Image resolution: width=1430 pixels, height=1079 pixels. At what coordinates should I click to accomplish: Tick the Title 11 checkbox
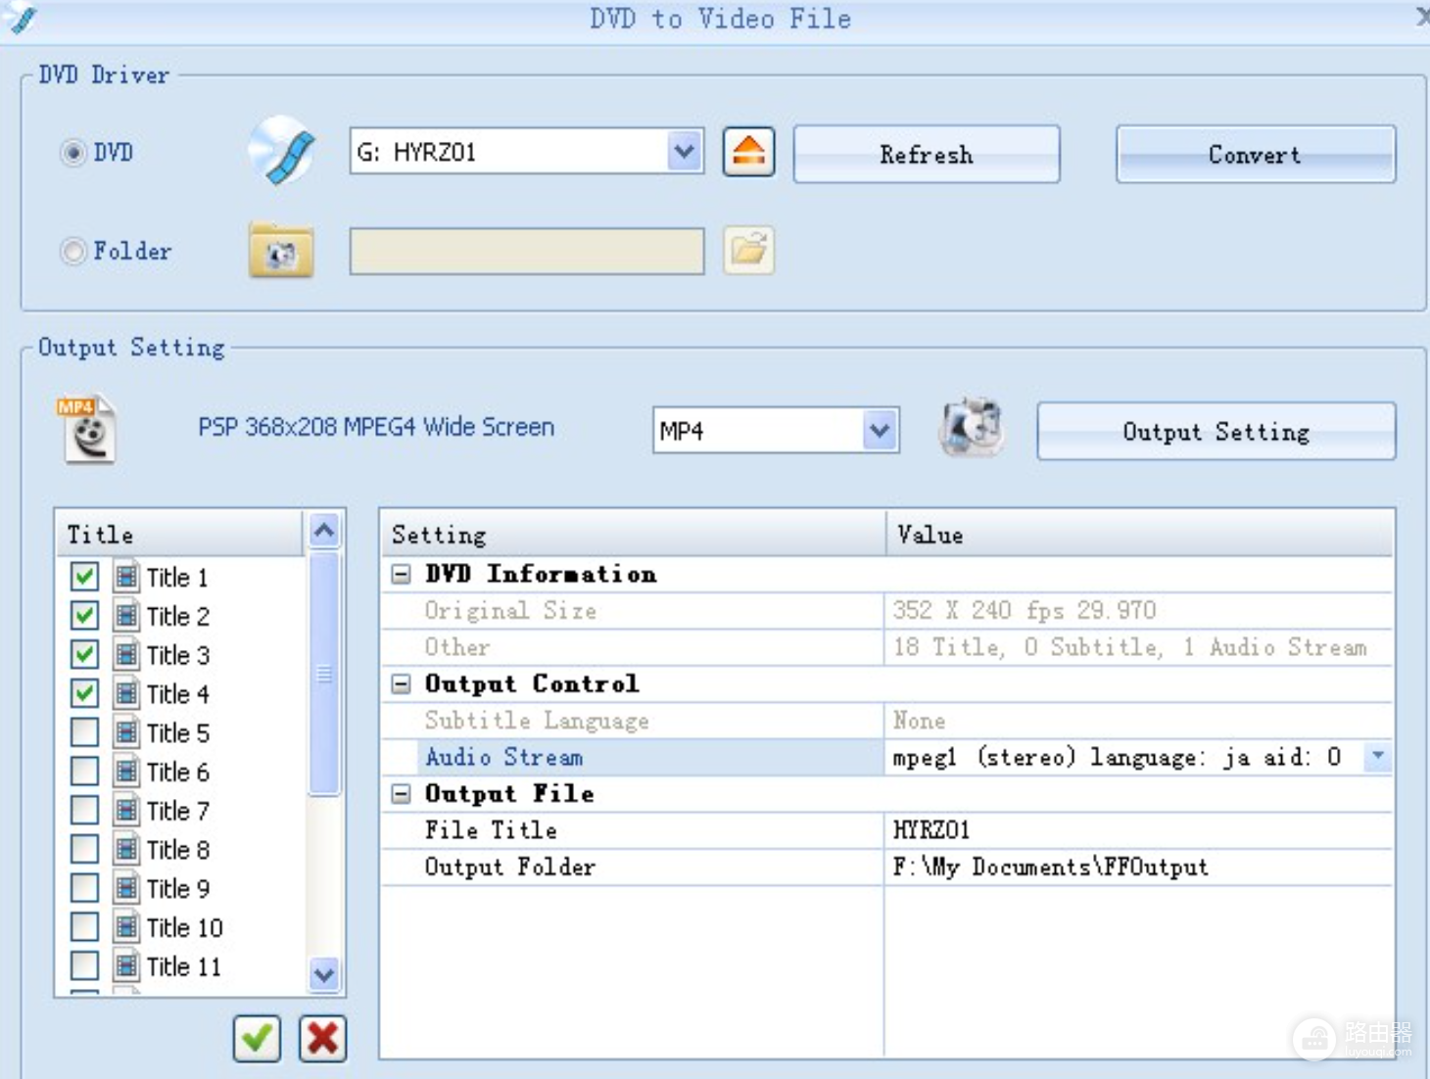tap(84, 965)
